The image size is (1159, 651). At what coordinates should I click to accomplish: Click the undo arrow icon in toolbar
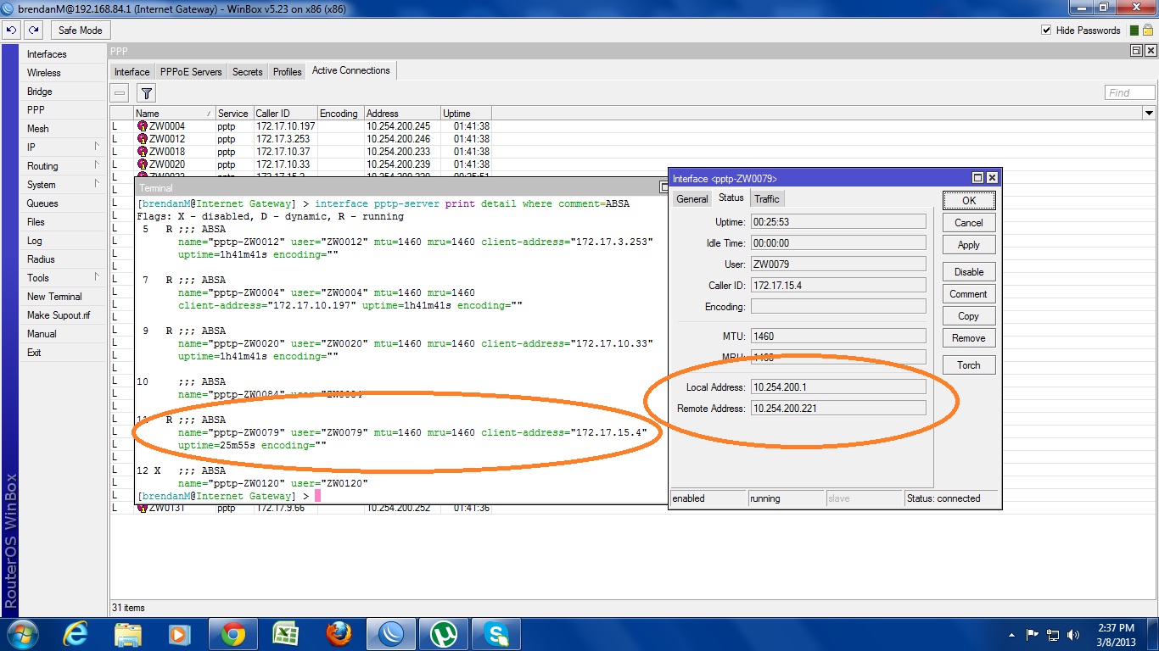(x=11, y=30)
